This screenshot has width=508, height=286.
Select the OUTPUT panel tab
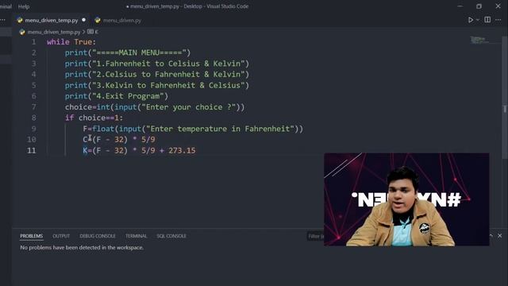pyautogui.click(x=61, y=236)
